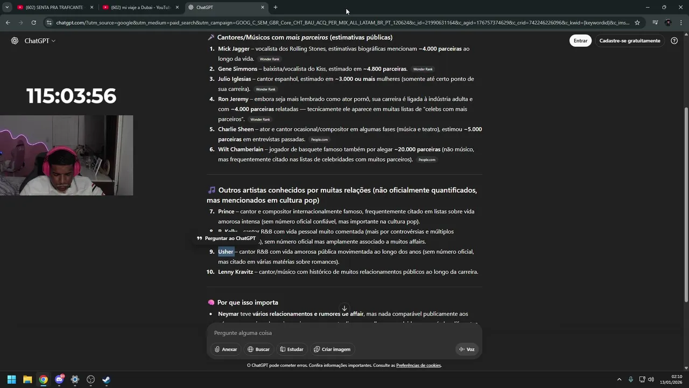Open Wonder Rank source chip after Julio Iglesias
The width and height of the screenshot is (689, 388).
pyautogui.click(x=265, y=89)
